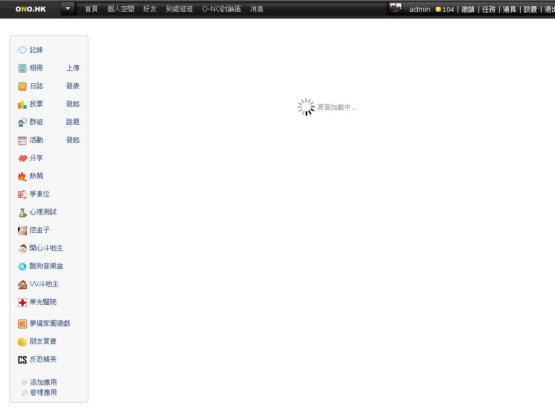This screenshot has width=555, height=414.
Task: Click the 爭車位 parking icon
Action: point(23,194)
